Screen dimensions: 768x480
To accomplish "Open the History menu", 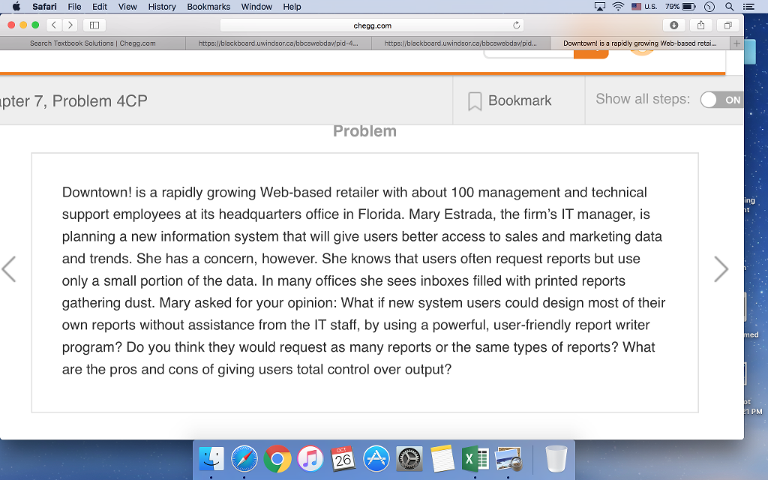I will click(161, 7).
